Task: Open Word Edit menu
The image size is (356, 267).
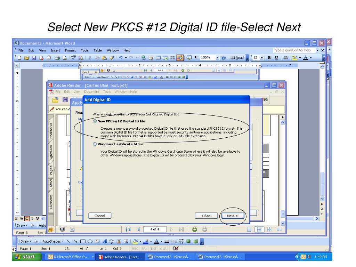Action: pyautogui.click(x=31, y=50)
